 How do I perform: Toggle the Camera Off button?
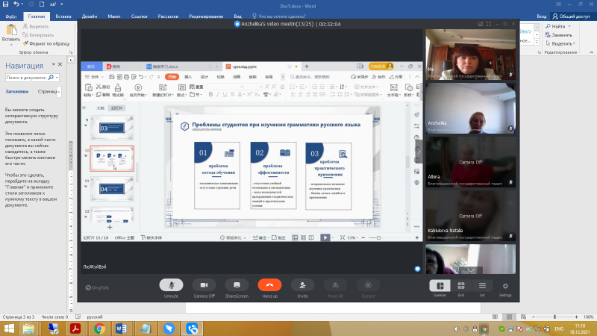click(x=204, y=285)
